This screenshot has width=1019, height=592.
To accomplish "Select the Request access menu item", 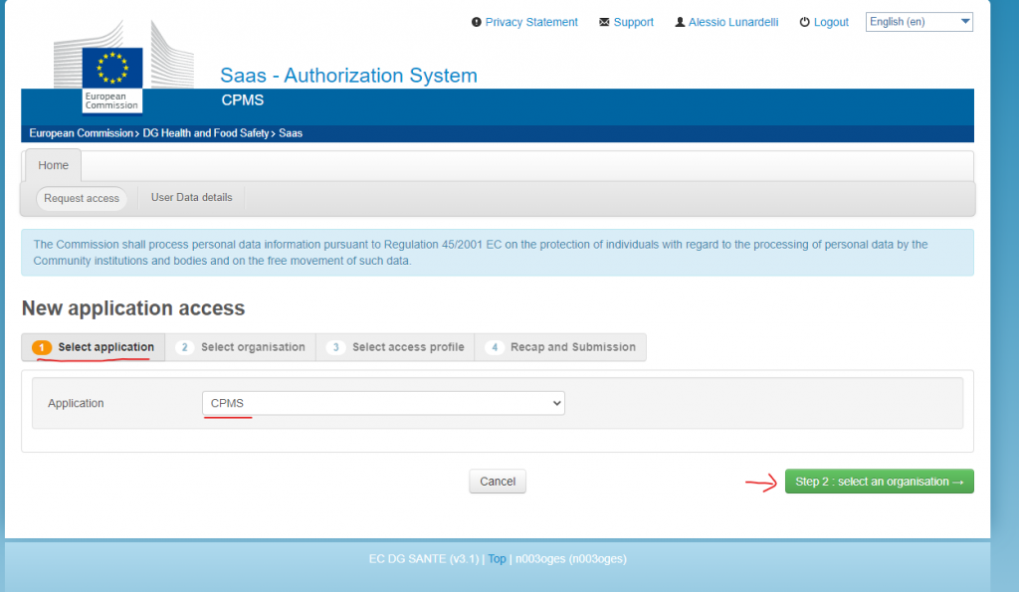I will (x=82, y=198).
